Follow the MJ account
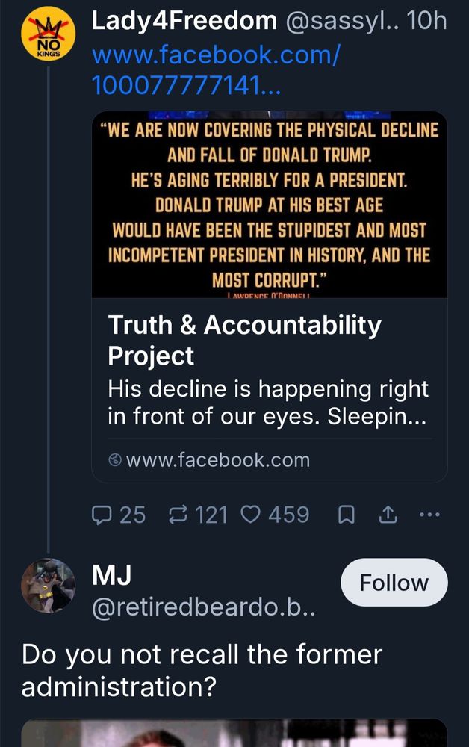The height and width of the screenshot is (747, 469). 394,582
